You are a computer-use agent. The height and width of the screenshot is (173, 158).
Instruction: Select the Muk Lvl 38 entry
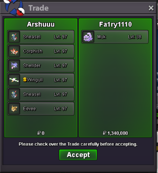tap(115, 37)
